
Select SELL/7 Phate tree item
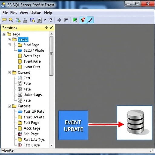pyautogui.click(x=34, y=50)
